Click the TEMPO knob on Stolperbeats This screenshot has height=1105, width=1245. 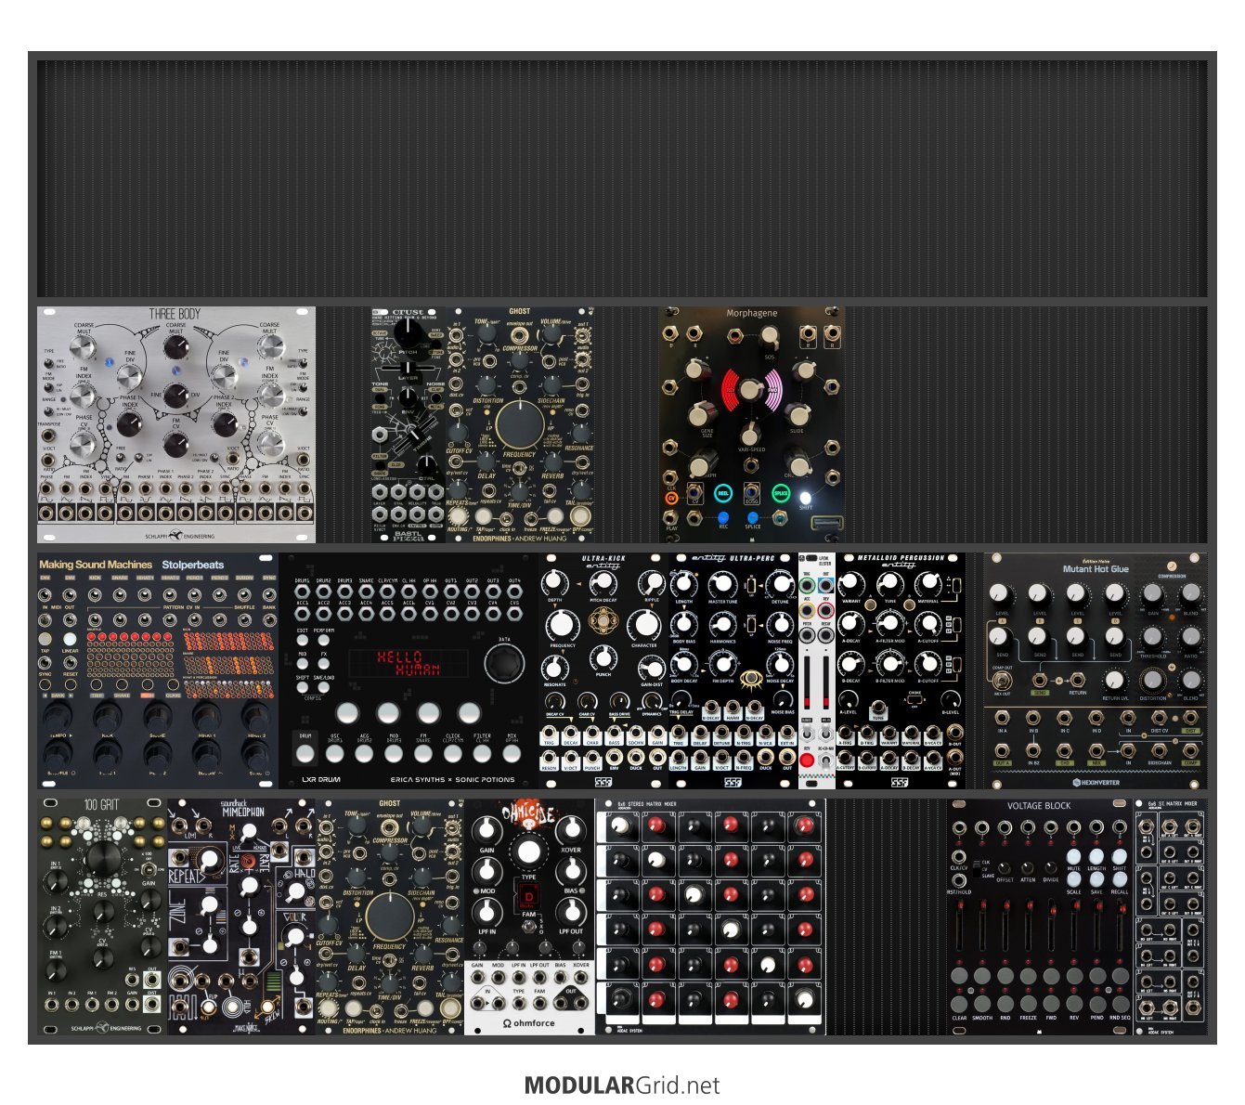(x=58, y=716)
